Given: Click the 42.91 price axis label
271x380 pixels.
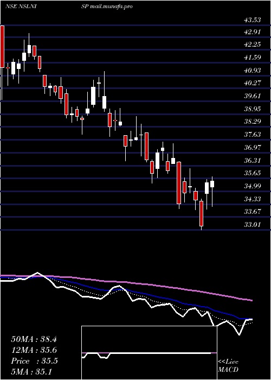Looking at the screenshot, I should (x=253, y=32).
